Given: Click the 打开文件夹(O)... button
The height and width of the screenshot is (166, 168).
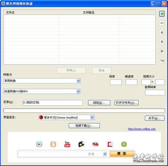Looking at the screenshot, I should click(126, 103).
